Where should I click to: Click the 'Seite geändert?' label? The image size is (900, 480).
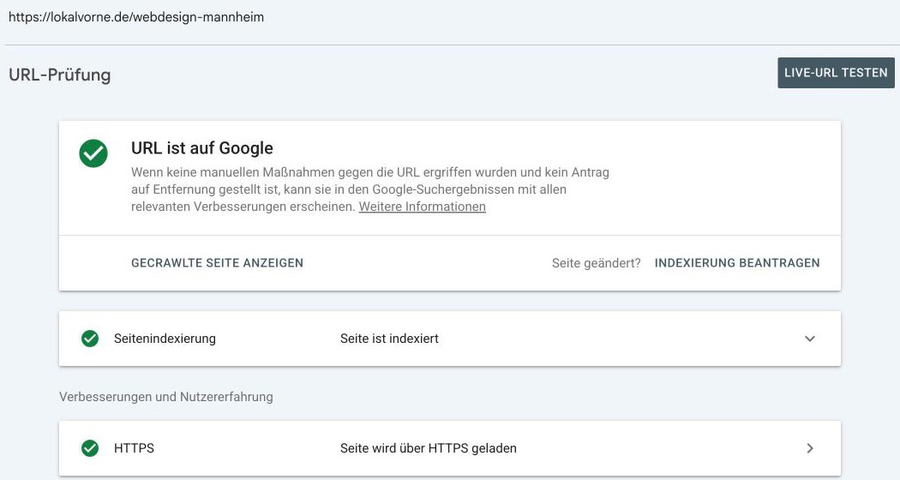tap(596, 263)
